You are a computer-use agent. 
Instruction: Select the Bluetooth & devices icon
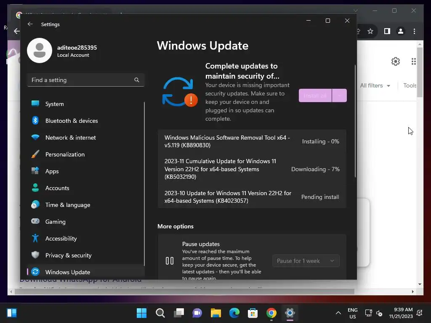tap(35, 120)
